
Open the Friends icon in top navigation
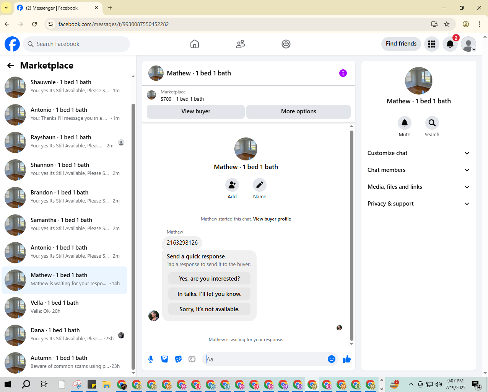[241, 44]
